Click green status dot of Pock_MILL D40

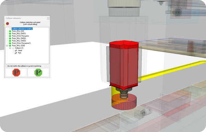(x=10, y=31)
